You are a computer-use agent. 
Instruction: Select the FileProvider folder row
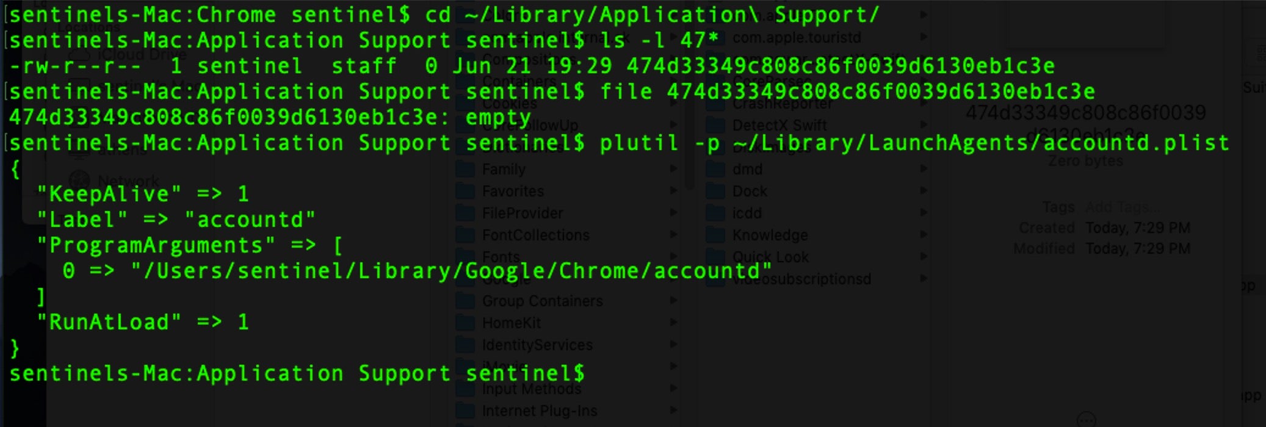523,213
